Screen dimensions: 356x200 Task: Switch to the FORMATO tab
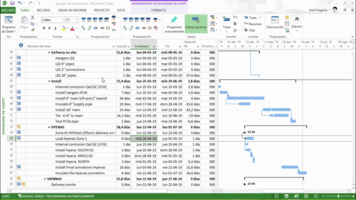[x=159, y=10]
